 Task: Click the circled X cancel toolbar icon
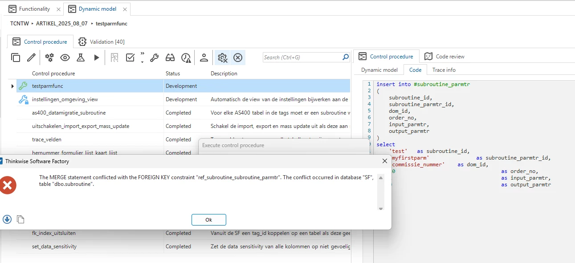(x=238, y=58)
